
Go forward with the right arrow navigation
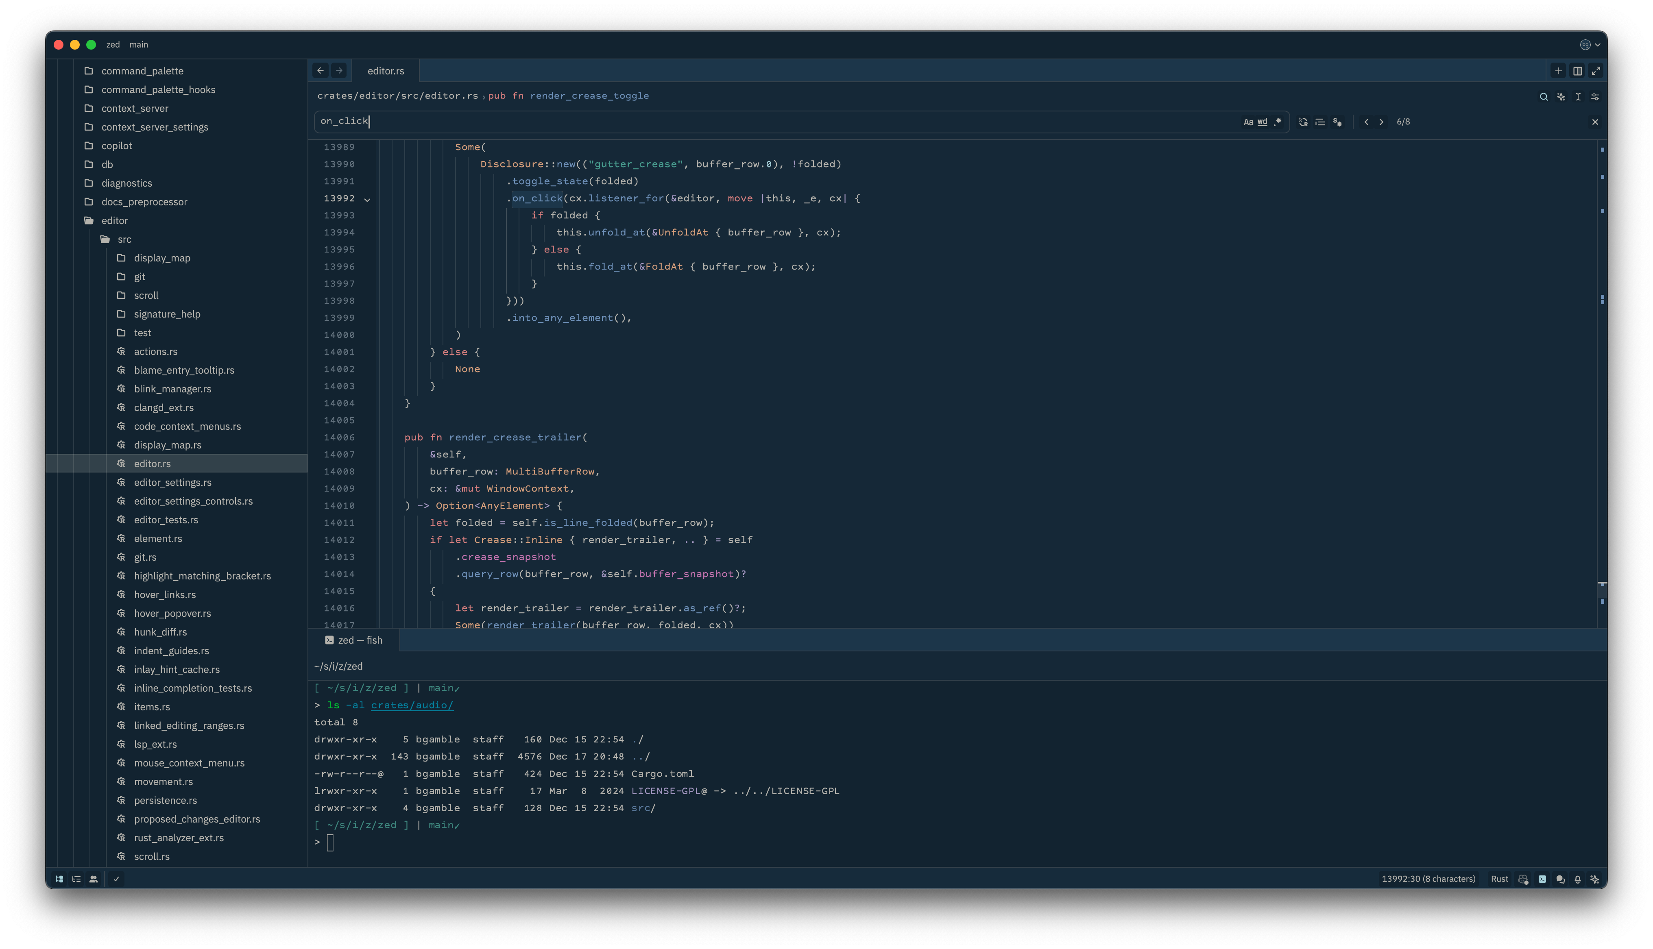[339, 70]
